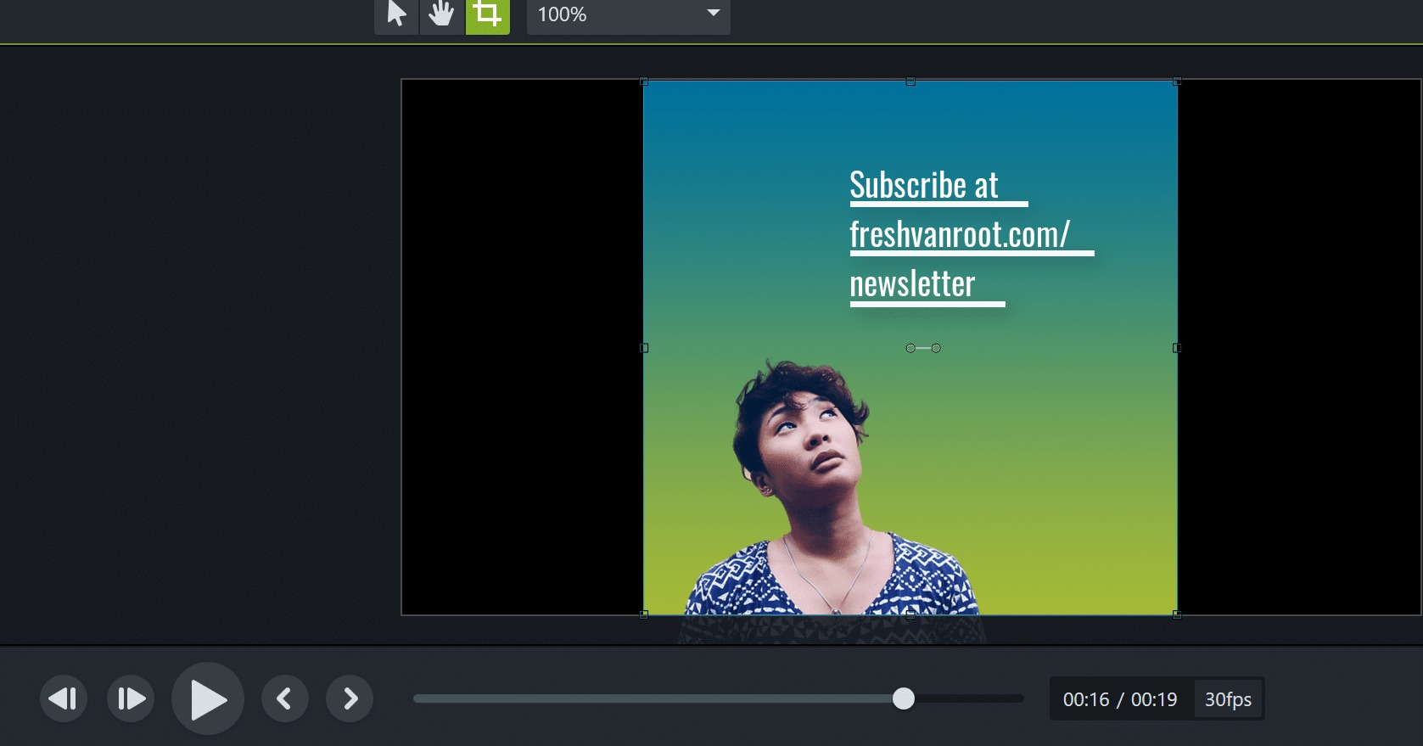Jump to next clip arrow
This screenshot has width=1423, height=746.
350,698
